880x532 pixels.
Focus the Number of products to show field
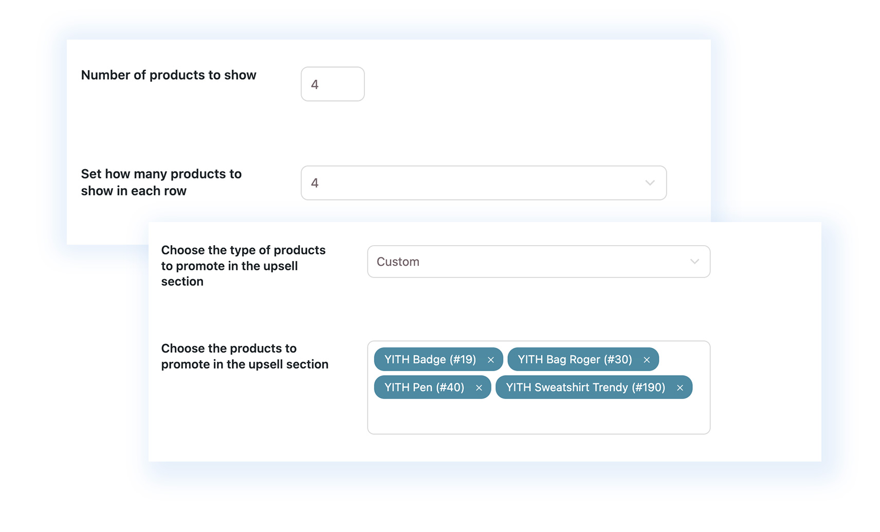click(333, 84)
